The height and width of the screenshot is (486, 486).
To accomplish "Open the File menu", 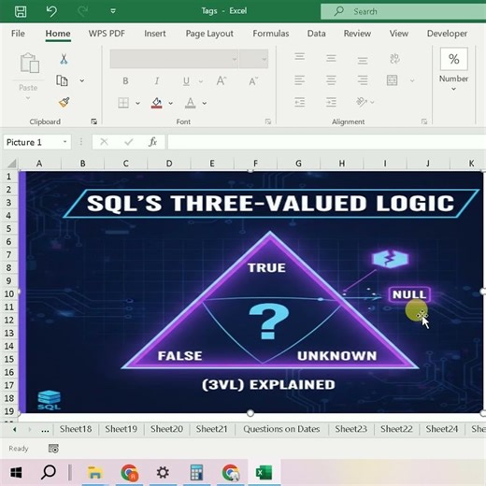I will click(18, 34).
